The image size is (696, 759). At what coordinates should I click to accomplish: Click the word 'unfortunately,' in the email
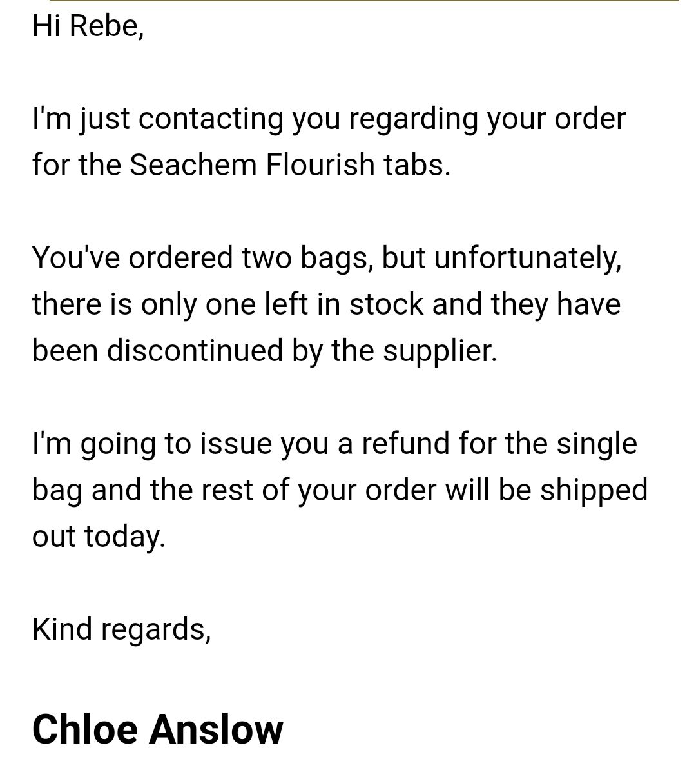[528, 259]
